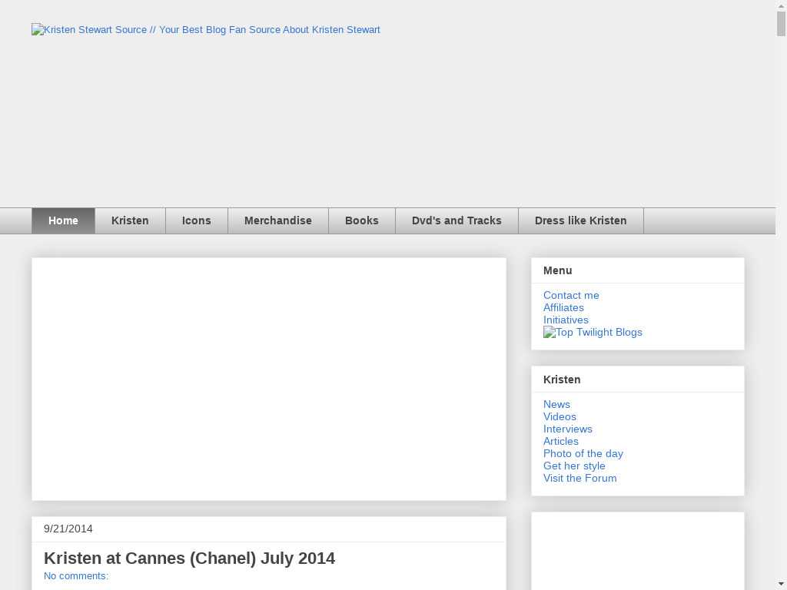787x590 pixels.
Task: Go to the Merchandise tab
Action: (x=278, y=220)
